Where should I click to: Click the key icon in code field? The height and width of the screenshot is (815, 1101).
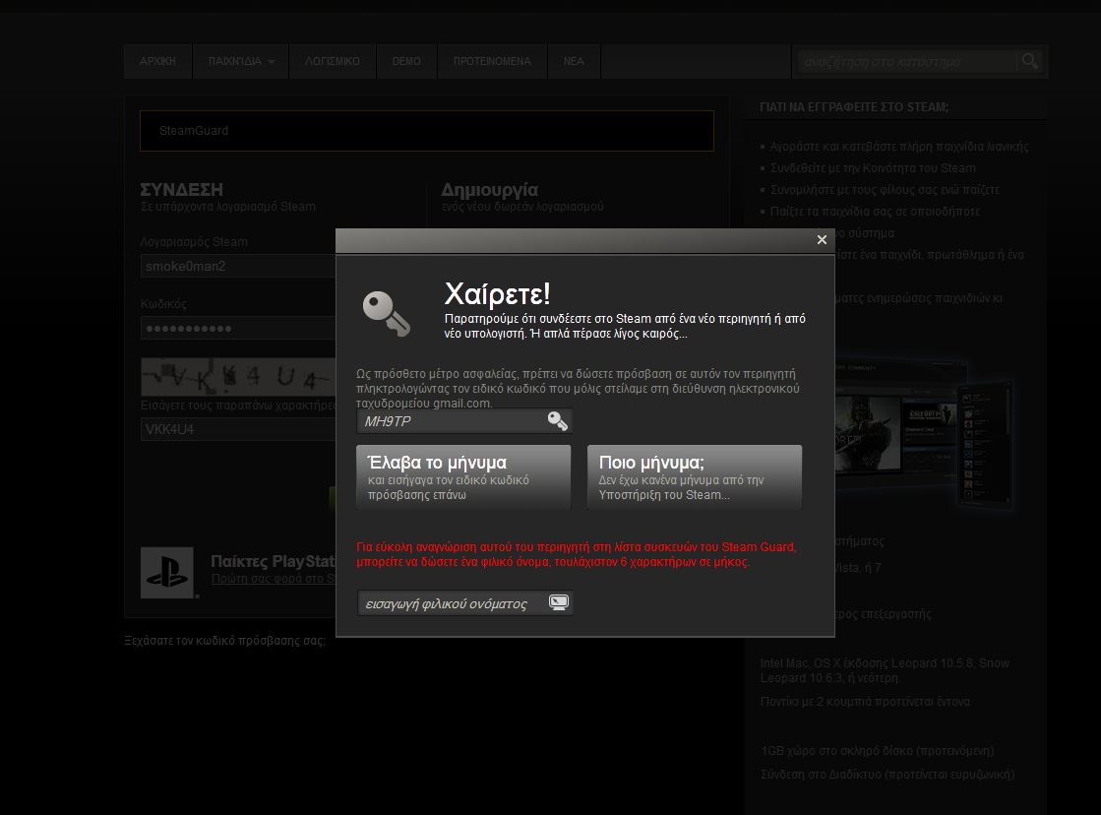[558, 421]
